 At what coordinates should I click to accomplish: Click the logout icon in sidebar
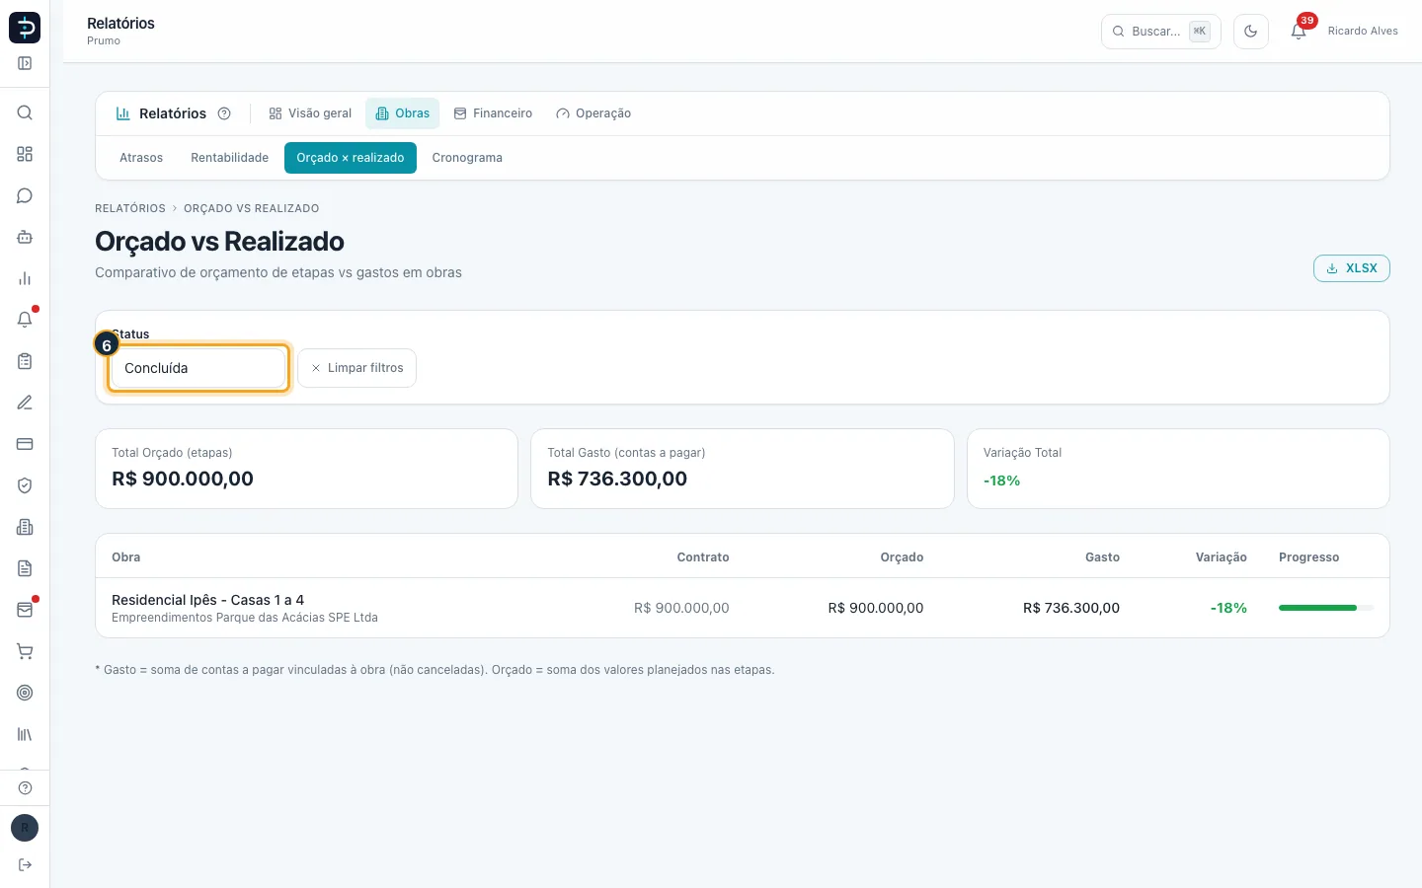(25, 865)
